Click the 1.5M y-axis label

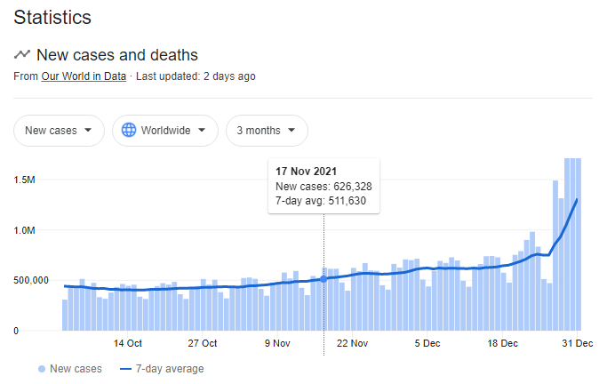[x=24, y=180]
